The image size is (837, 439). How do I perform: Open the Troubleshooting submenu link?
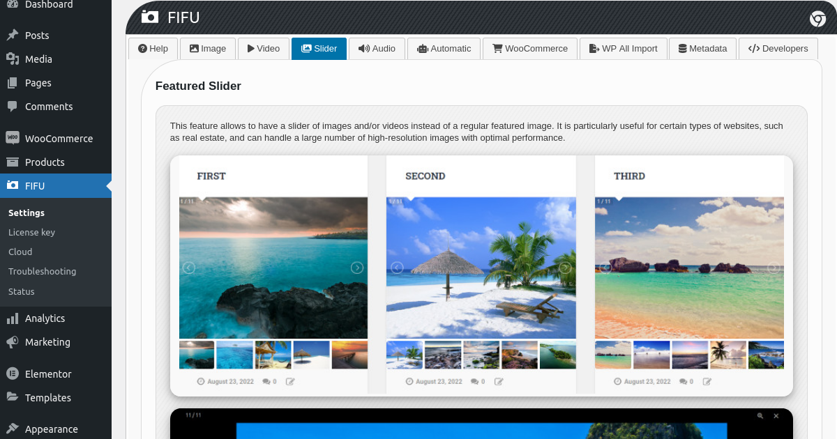click(x=42, y=271)
